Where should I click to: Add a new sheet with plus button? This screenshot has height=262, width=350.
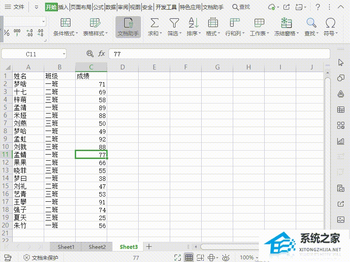pyautogui.click(x=149, y=247)
